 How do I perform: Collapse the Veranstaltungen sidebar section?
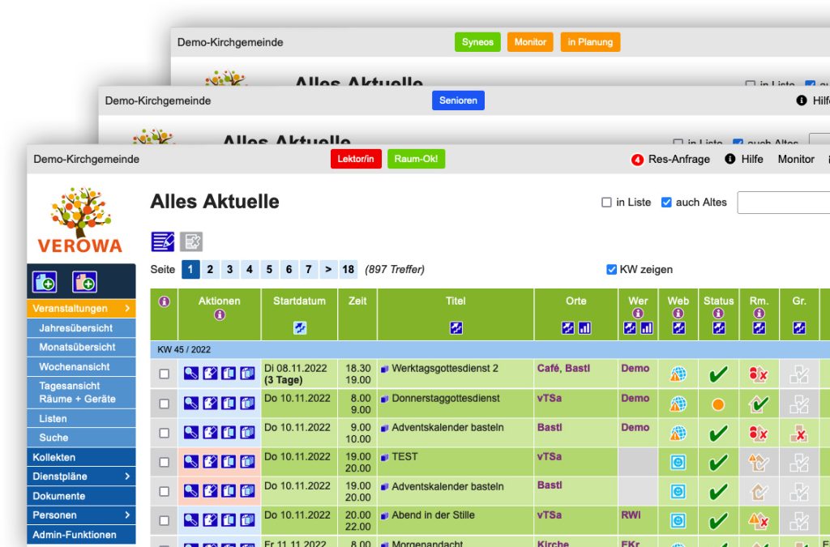(81, 309)
